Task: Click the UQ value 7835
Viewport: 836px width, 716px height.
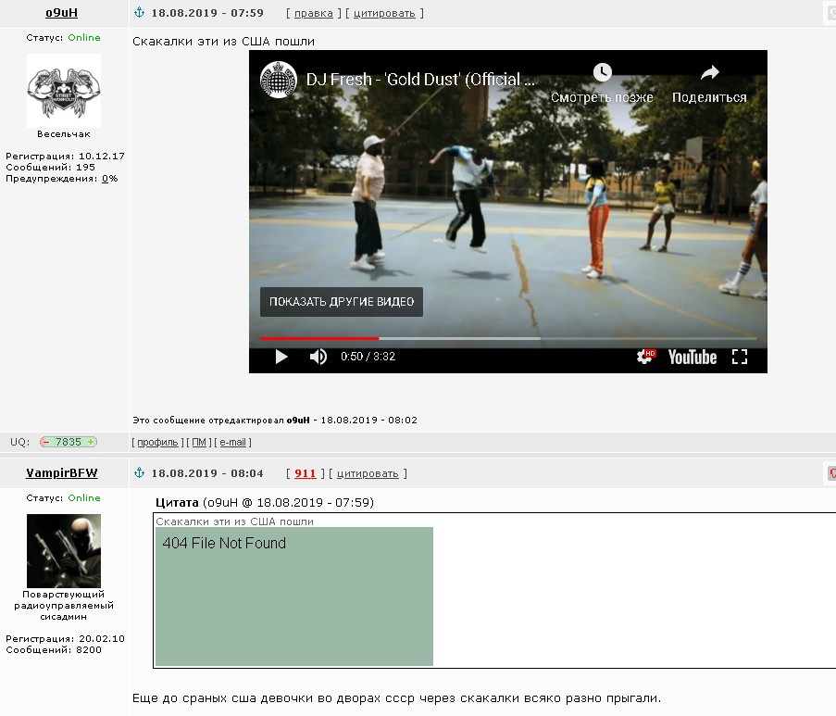Action: [x=69, y=443]
